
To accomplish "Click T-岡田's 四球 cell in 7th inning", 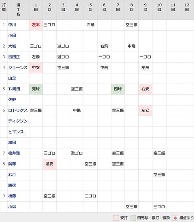I will tap(118, 89).
